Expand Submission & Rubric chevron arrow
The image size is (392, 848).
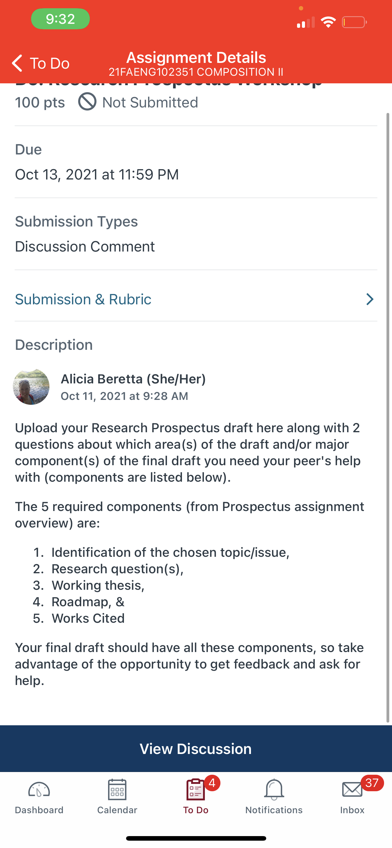[370, 299]
